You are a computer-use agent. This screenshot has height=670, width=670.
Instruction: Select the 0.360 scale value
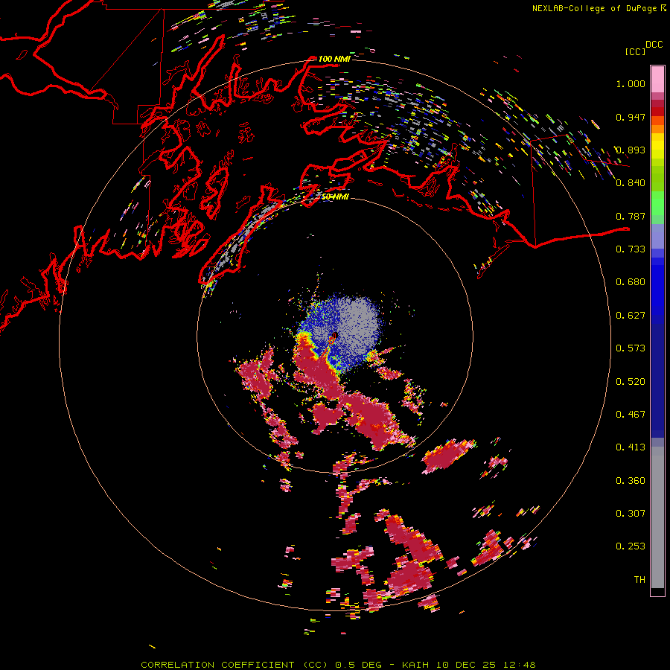(631, 481)
